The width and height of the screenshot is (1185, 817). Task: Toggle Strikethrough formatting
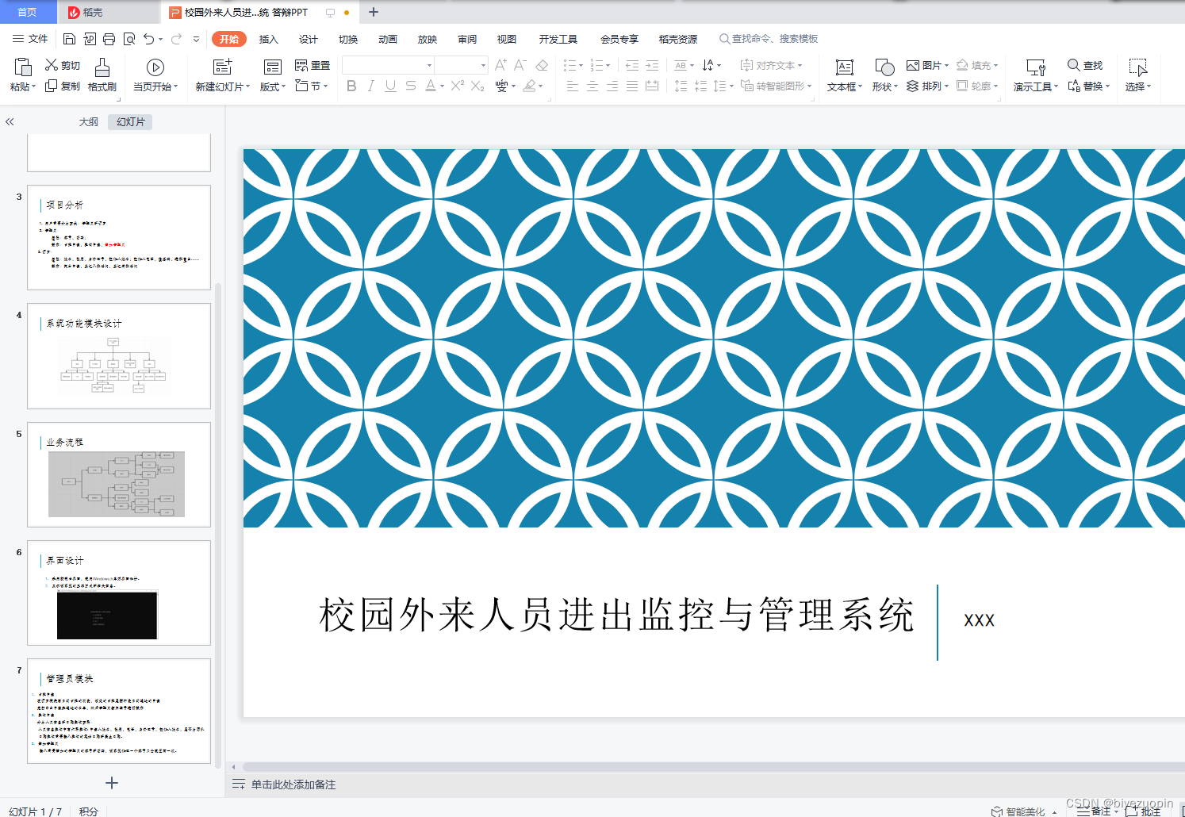(x=410, y=86)
